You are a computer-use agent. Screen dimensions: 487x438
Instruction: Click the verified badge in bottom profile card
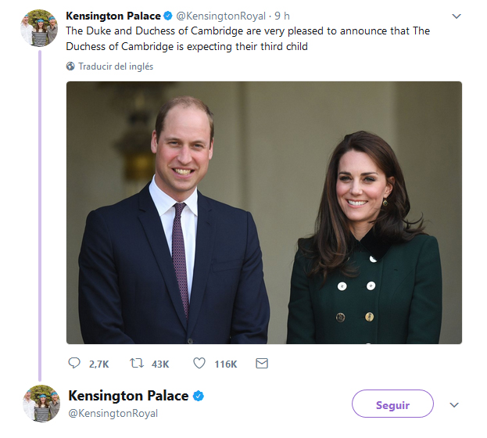tap(199, 396)
